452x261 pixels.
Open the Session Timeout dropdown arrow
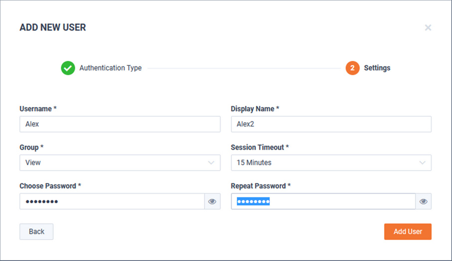point(422,163)
